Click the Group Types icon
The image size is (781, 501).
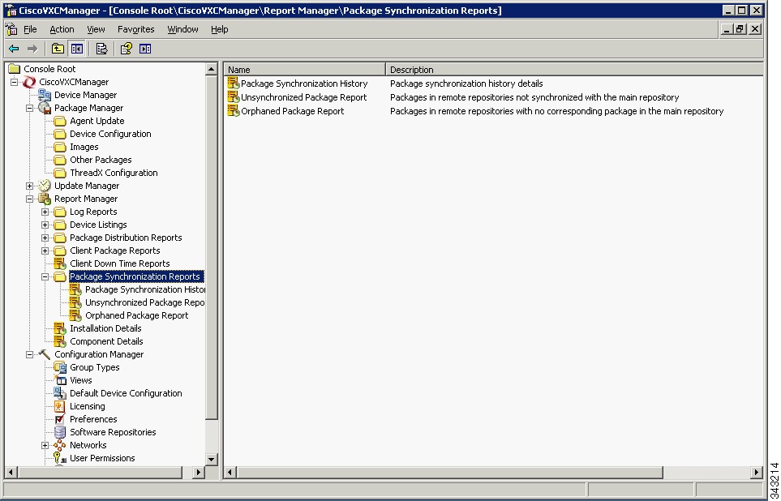[x=60, y=367]
